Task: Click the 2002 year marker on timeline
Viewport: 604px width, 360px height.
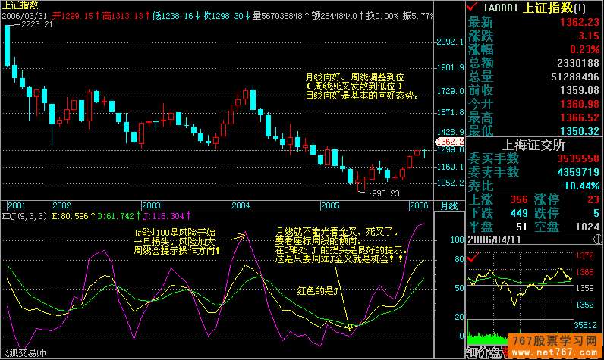Action: (x=61, y=205)
